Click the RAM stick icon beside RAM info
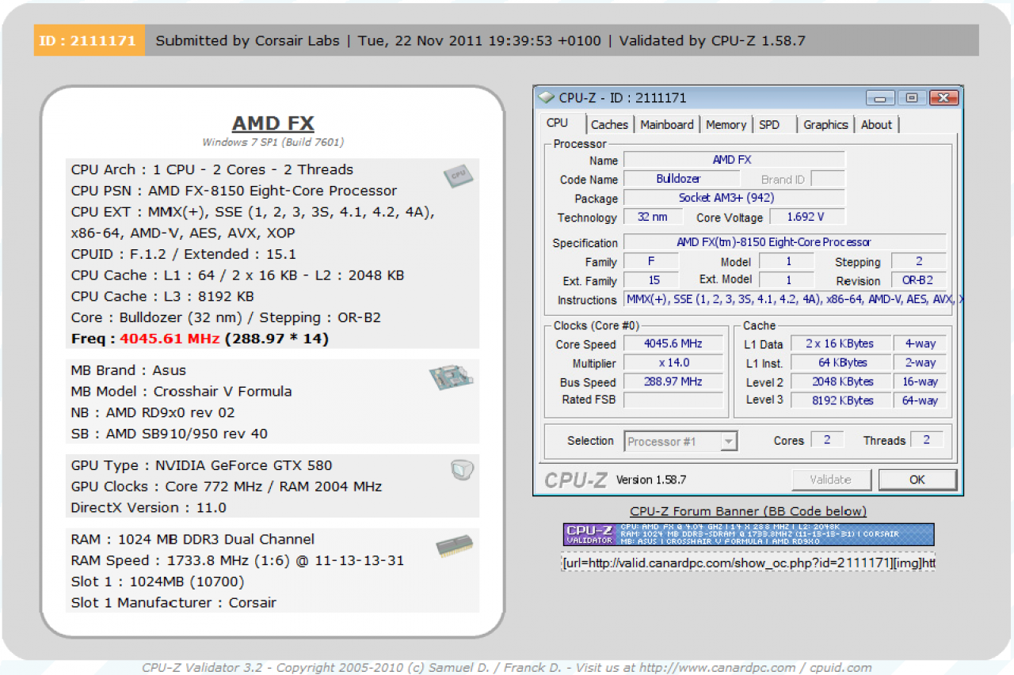 (x=455, y=546)
